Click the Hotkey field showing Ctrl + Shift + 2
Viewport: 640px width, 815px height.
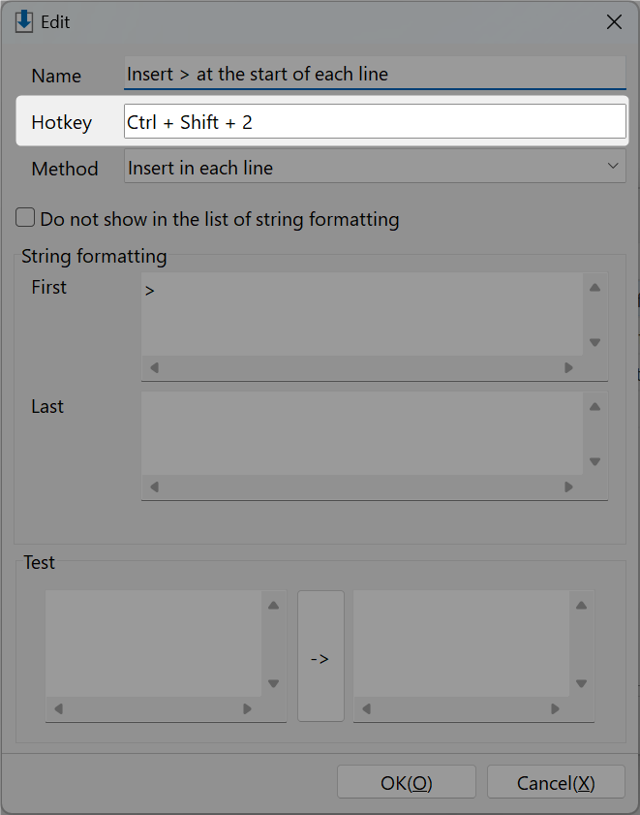375,122
